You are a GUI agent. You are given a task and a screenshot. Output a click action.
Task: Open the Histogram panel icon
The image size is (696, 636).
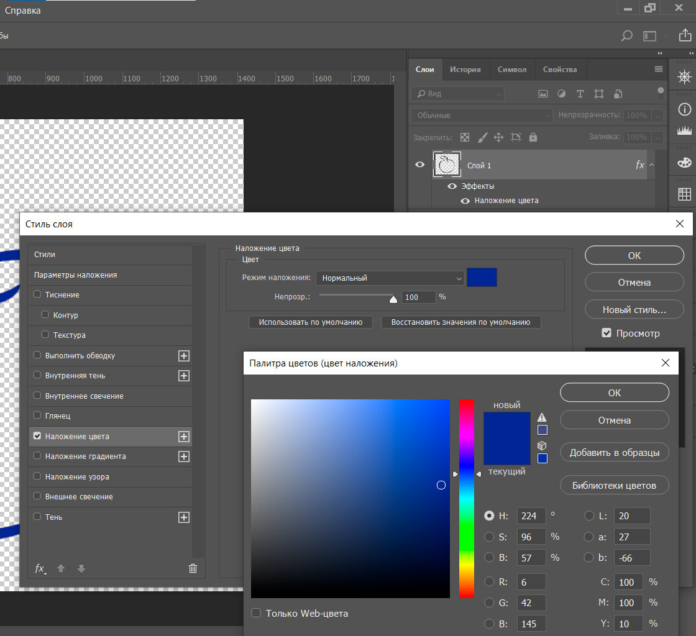pos(684,131)
